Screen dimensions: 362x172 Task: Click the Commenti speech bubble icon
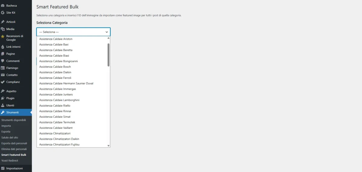pos(3,61)
